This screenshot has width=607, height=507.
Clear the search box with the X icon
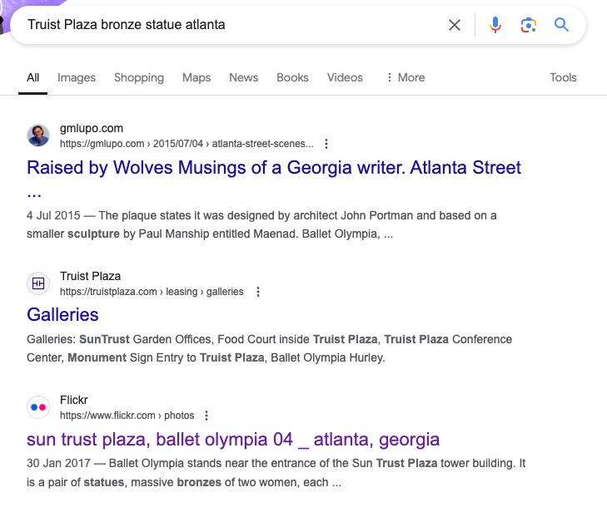pos(455,25)
